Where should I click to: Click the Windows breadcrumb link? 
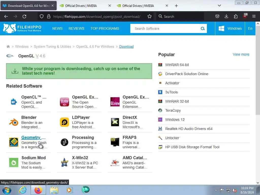coord(22,47)
